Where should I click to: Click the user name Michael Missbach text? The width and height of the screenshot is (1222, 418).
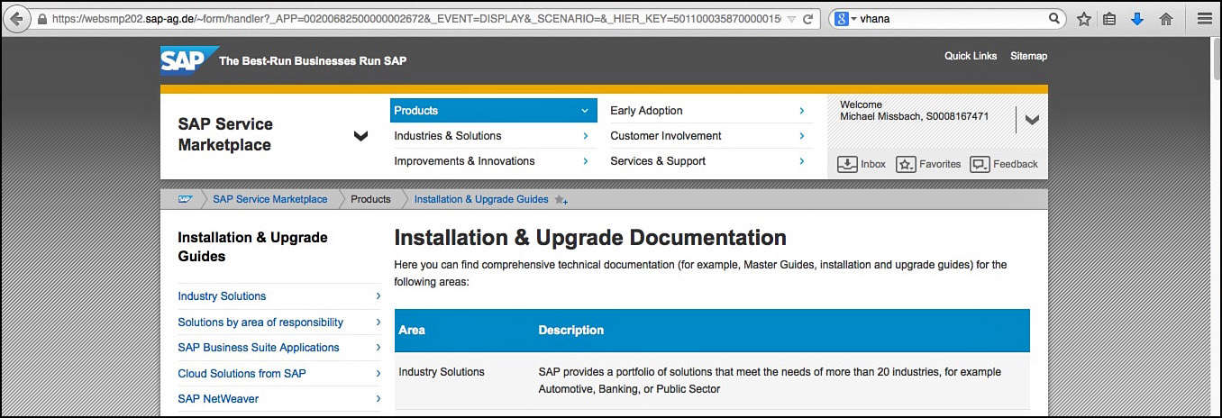point(880,117)
